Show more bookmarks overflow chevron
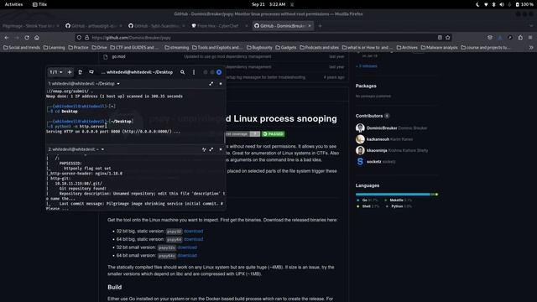Viewport: 537px width, 302px height. click(531, 48)
